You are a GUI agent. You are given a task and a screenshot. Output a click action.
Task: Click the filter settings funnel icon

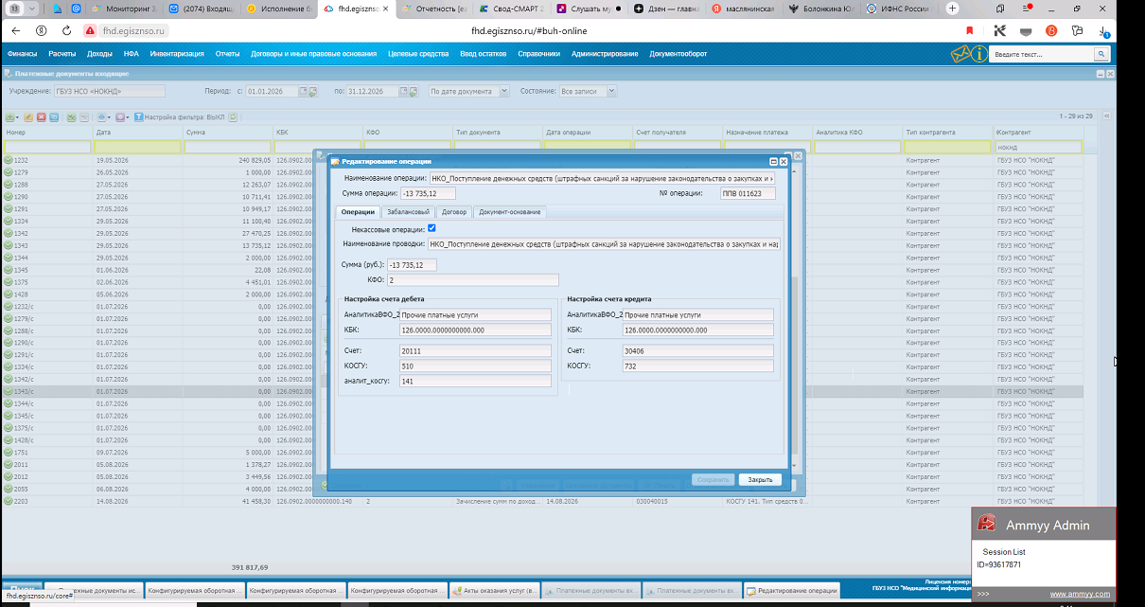point(137,117)
